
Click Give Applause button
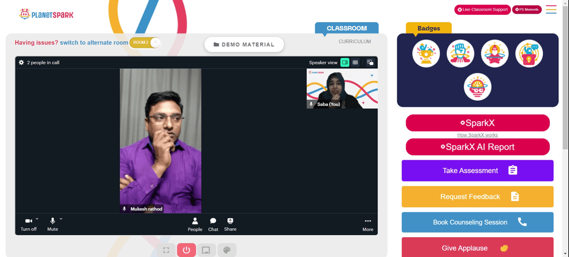click(477, 247)
